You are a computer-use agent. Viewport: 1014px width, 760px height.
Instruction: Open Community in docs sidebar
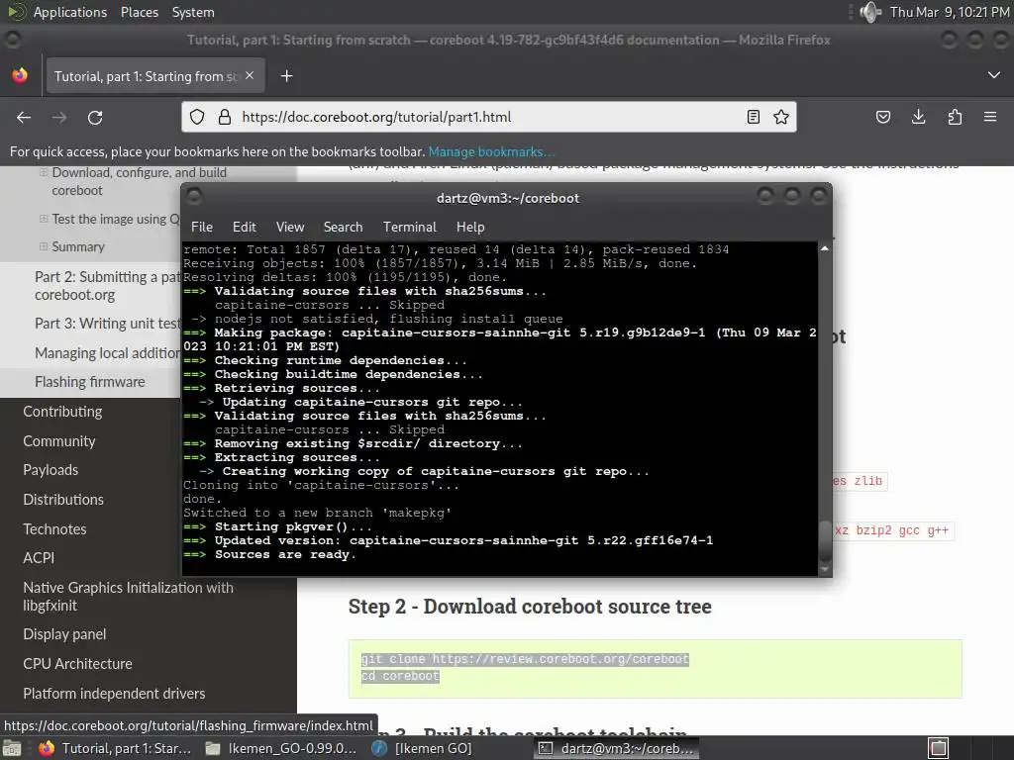click(58, 441)
